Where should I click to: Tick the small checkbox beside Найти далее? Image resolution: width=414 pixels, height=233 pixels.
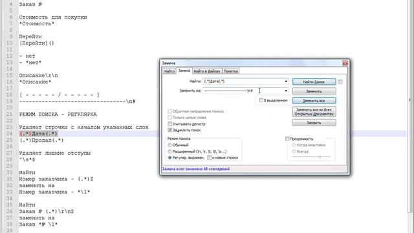(340, 82)
